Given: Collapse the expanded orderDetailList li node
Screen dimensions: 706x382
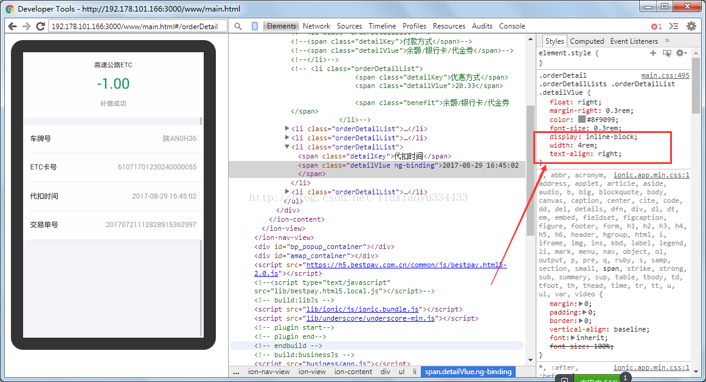Looking at the screenshot, I should coord(287,146).
